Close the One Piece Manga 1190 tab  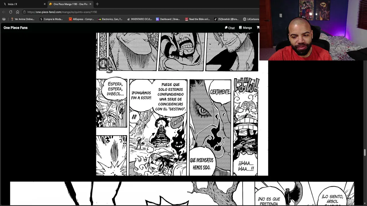pyautogui.click(x=90, y=4)
